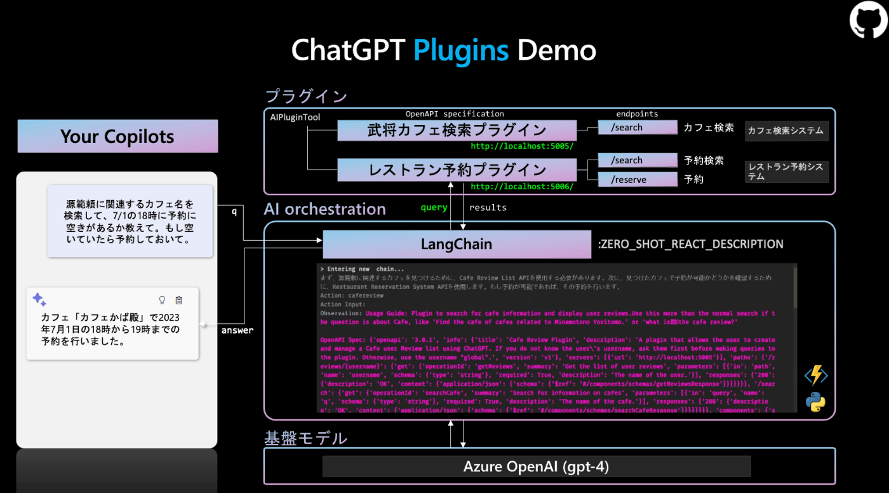The image size is (889, 493).
Task: Click the 'Action Input:' terminal line
Action: [344, 304]
